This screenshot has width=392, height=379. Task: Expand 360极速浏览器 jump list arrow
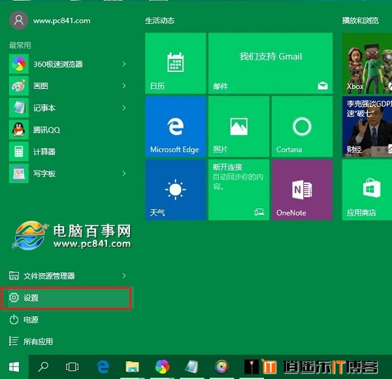pyautogui.click(x=124, y=64)
